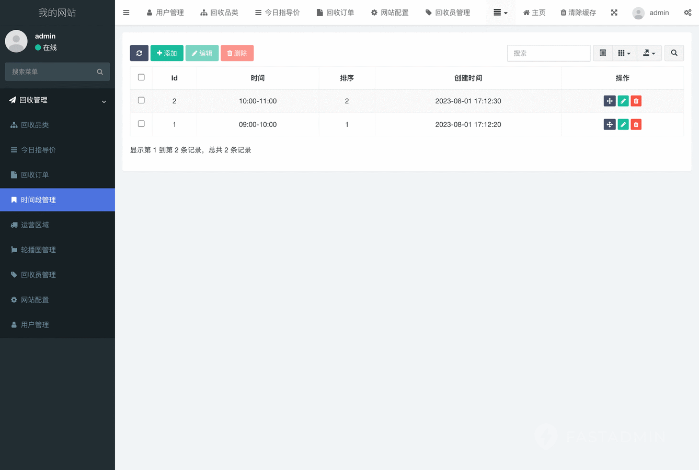
Task: Click the magnifier search button beside the export button
Action: (674, 53)
